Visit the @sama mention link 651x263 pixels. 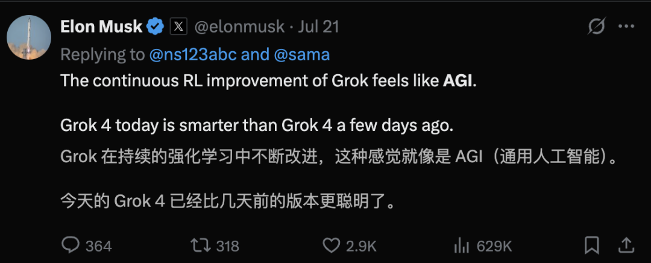(x=302, y=55)
